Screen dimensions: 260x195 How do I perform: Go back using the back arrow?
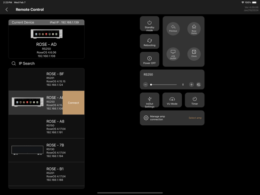click(x=7, y=9)
